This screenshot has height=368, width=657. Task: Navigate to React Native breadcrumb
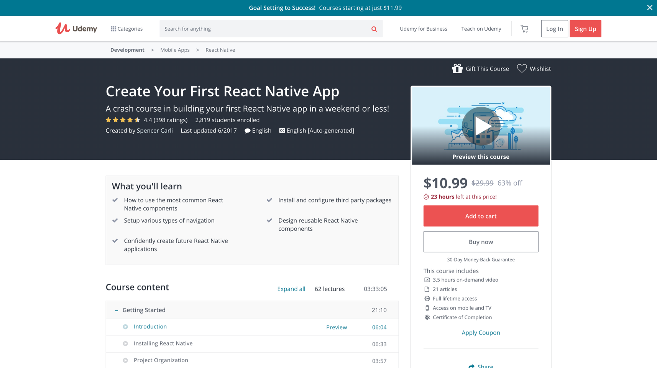click(x=220, y=50)
